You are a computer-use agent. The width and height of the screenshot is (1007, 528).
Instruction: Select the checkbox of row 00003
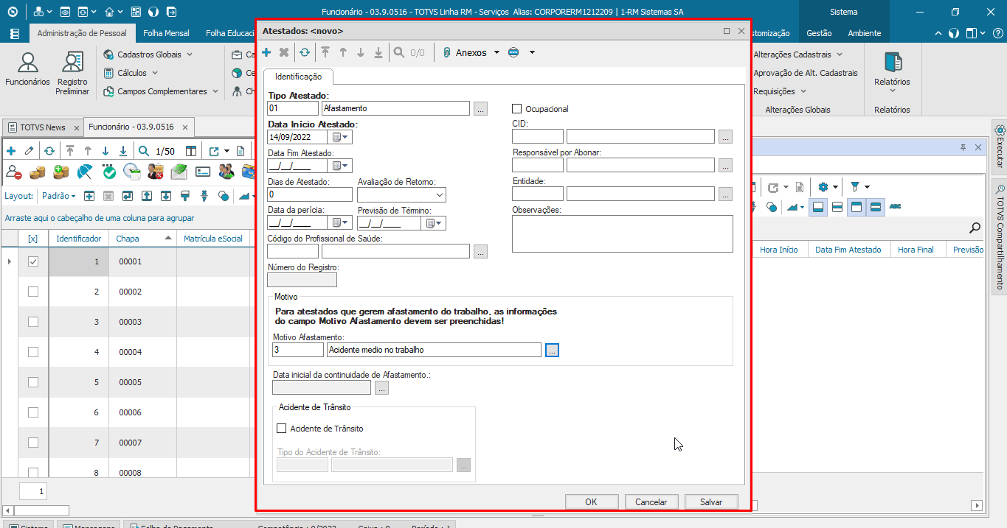click(x=32, y=322)
